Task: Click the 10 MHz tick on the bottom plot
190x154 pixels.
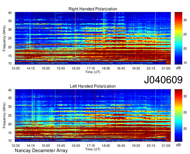Action: coord(10,141)
